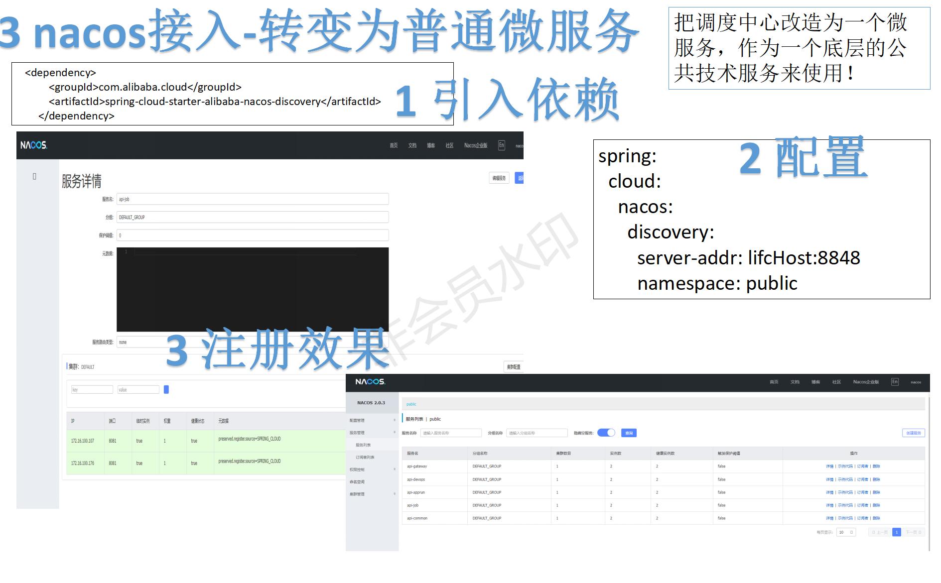Click 分组 field containing DEFAULT_GROUP

[x=253, y=217]
